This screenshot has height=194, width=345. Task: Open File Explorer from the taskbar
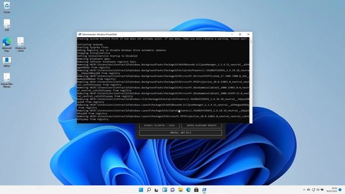[181, 190]
